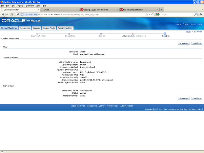Click the bottom Previous button
The width and height of the screenshot is (204, 153).
(184, 99)
